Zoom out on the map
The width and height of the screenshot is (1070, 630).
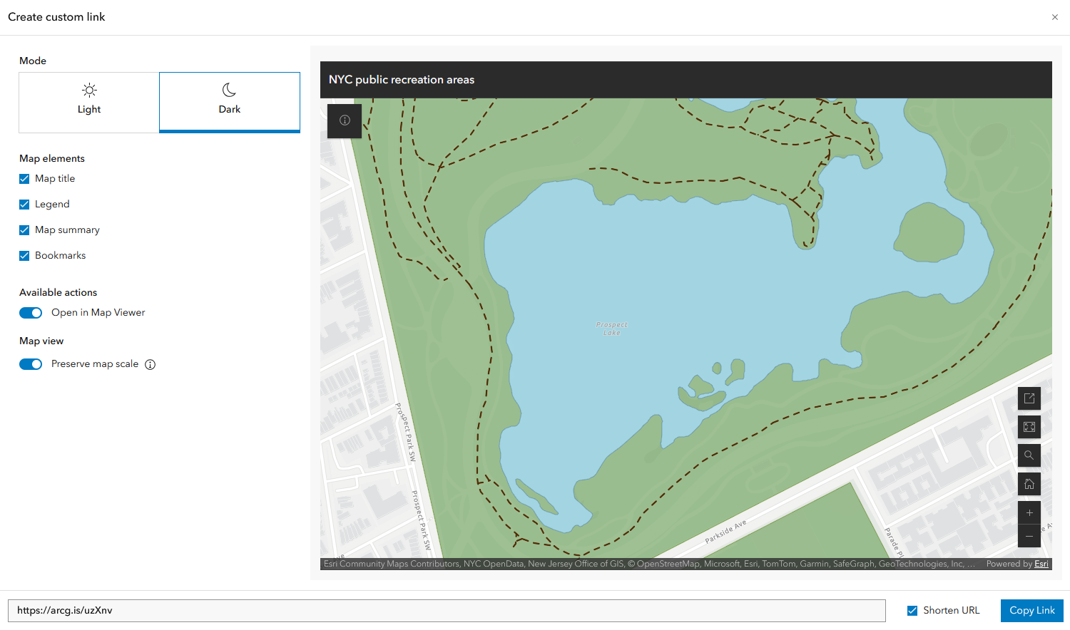tap(1029, 537)
